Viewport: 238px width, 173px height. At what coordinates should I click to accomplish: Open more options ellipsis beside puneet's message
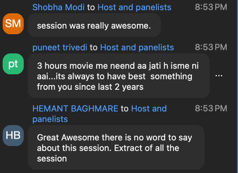[x=219, y=76]
